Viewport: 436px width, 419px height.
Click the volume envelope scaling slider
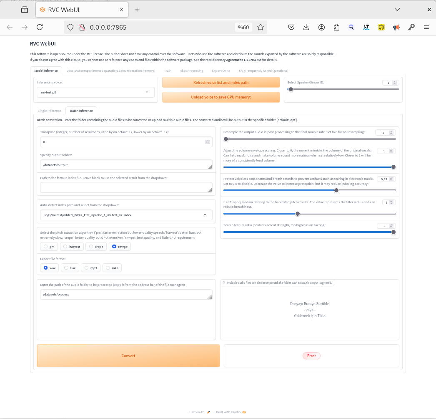click(309, 167)
